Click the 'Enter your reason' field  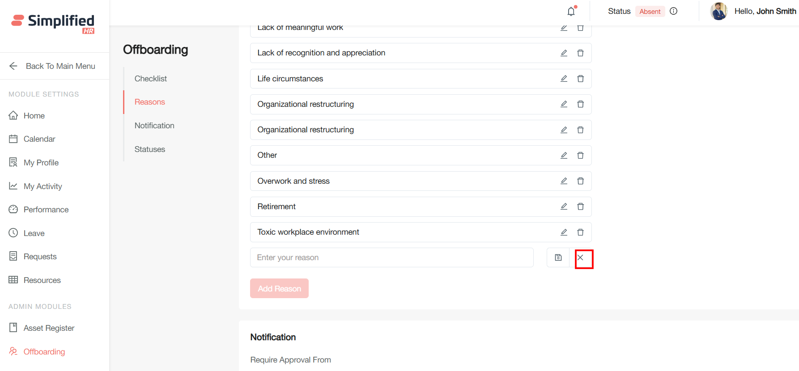point(391,257)
